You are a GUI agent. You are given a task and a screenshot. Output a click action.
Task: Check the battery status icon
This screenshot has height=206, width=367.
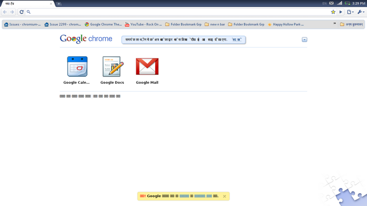click(348, 3)
